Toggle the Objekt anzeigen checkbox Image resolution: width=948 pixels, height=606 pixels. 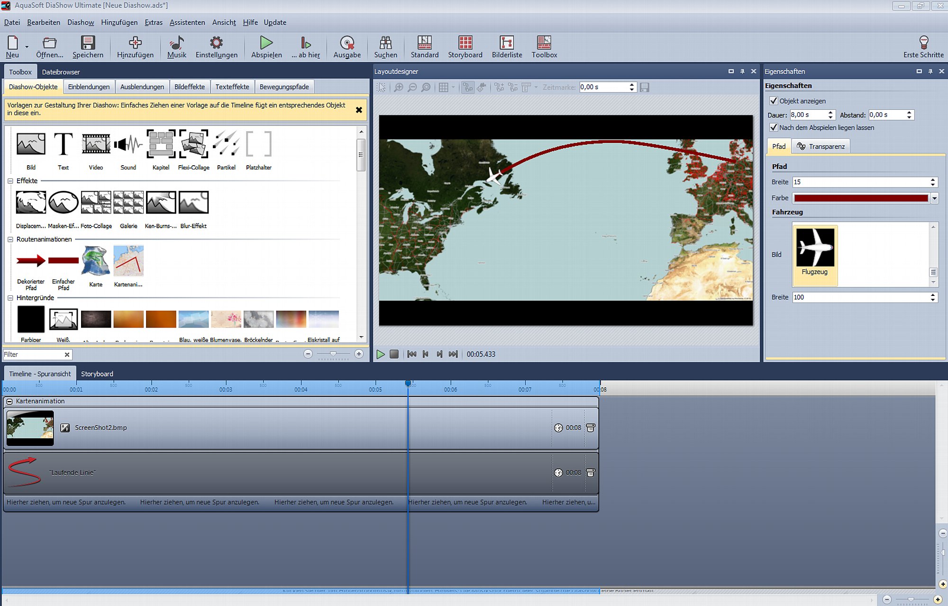774,101
